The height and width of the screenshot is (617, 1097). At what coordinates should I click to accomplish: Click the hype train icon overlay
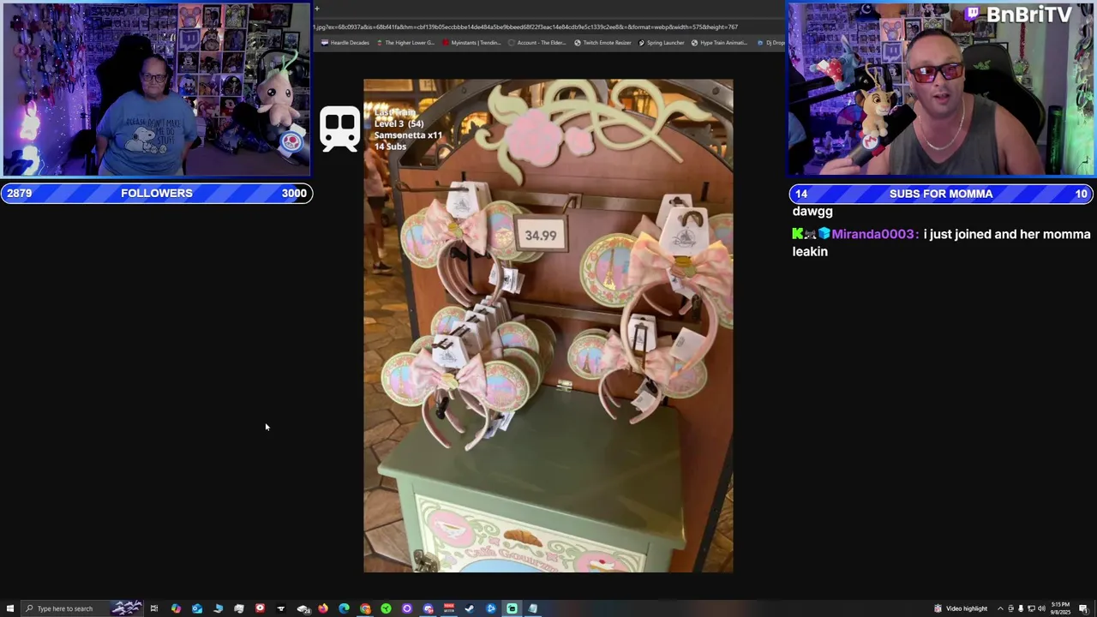tap(339, 129)
